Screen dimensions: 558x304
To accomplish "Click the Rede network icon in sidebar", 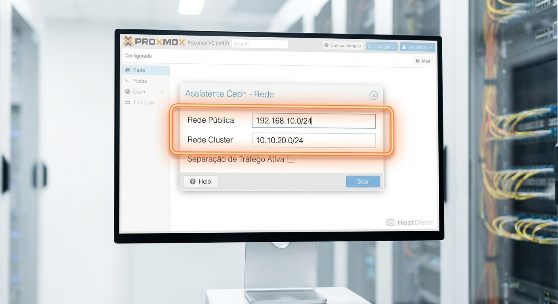I will pos(128,70).
